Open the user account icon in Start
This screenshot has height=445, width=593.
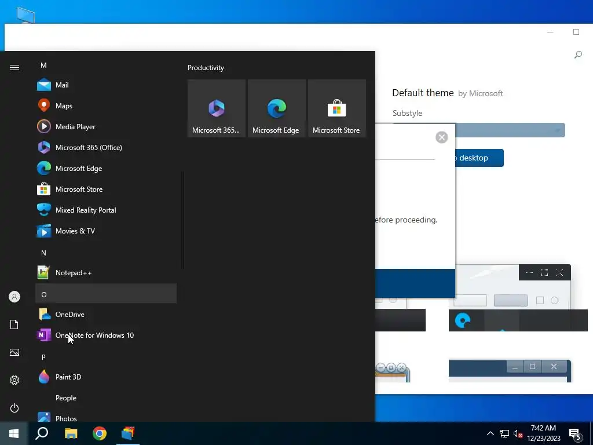(x=14, y=297)
